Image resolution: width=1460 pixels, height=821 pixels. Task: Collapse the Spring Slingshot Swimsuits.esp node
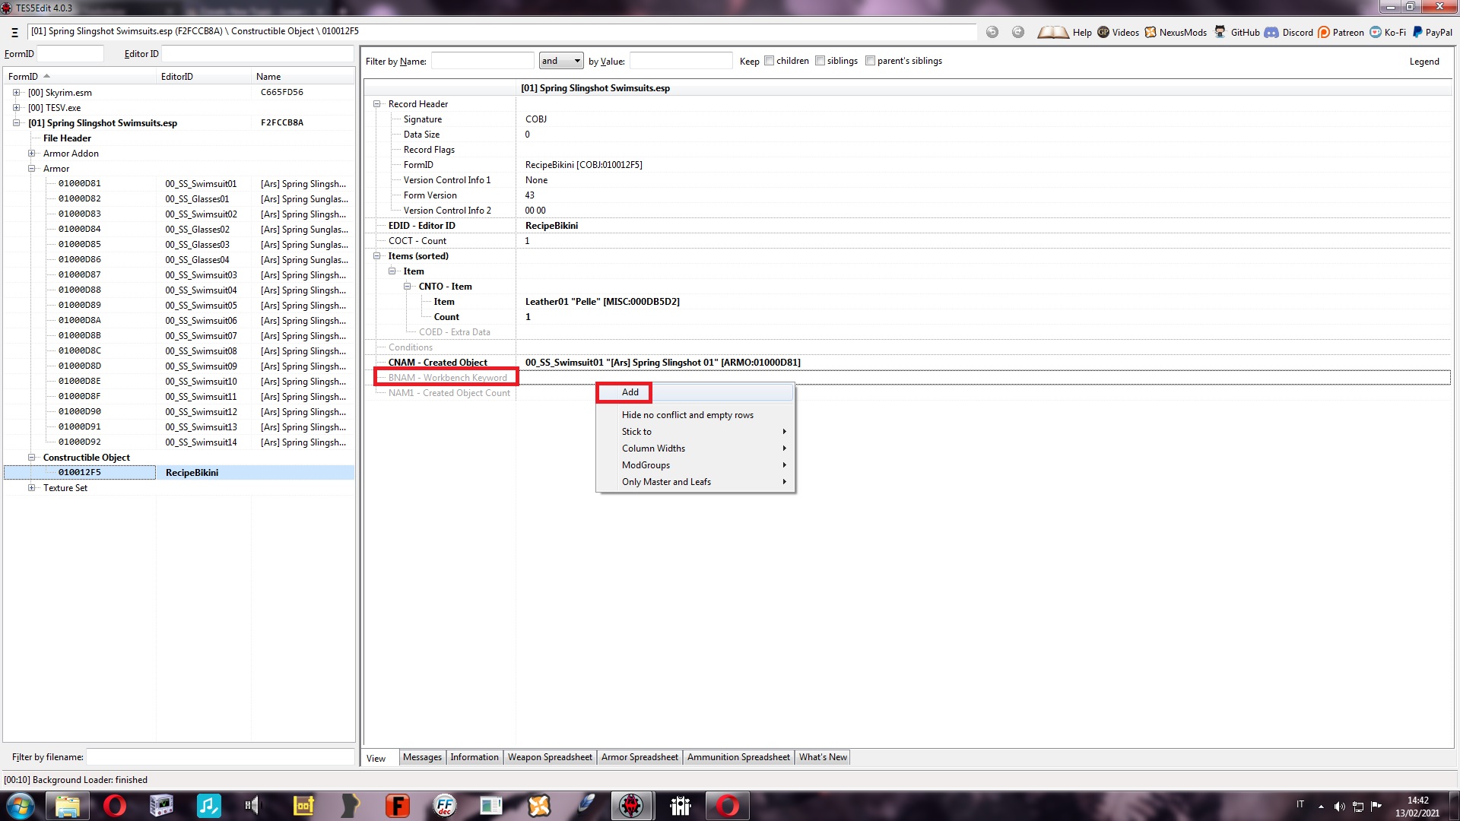click(x=16, y=123)
